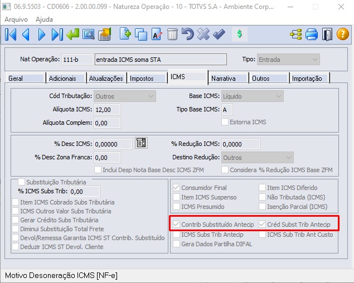The height and width of the screenshot is (283, 354).
Task: Create a new record with the add icon
Action: point(125,34)
